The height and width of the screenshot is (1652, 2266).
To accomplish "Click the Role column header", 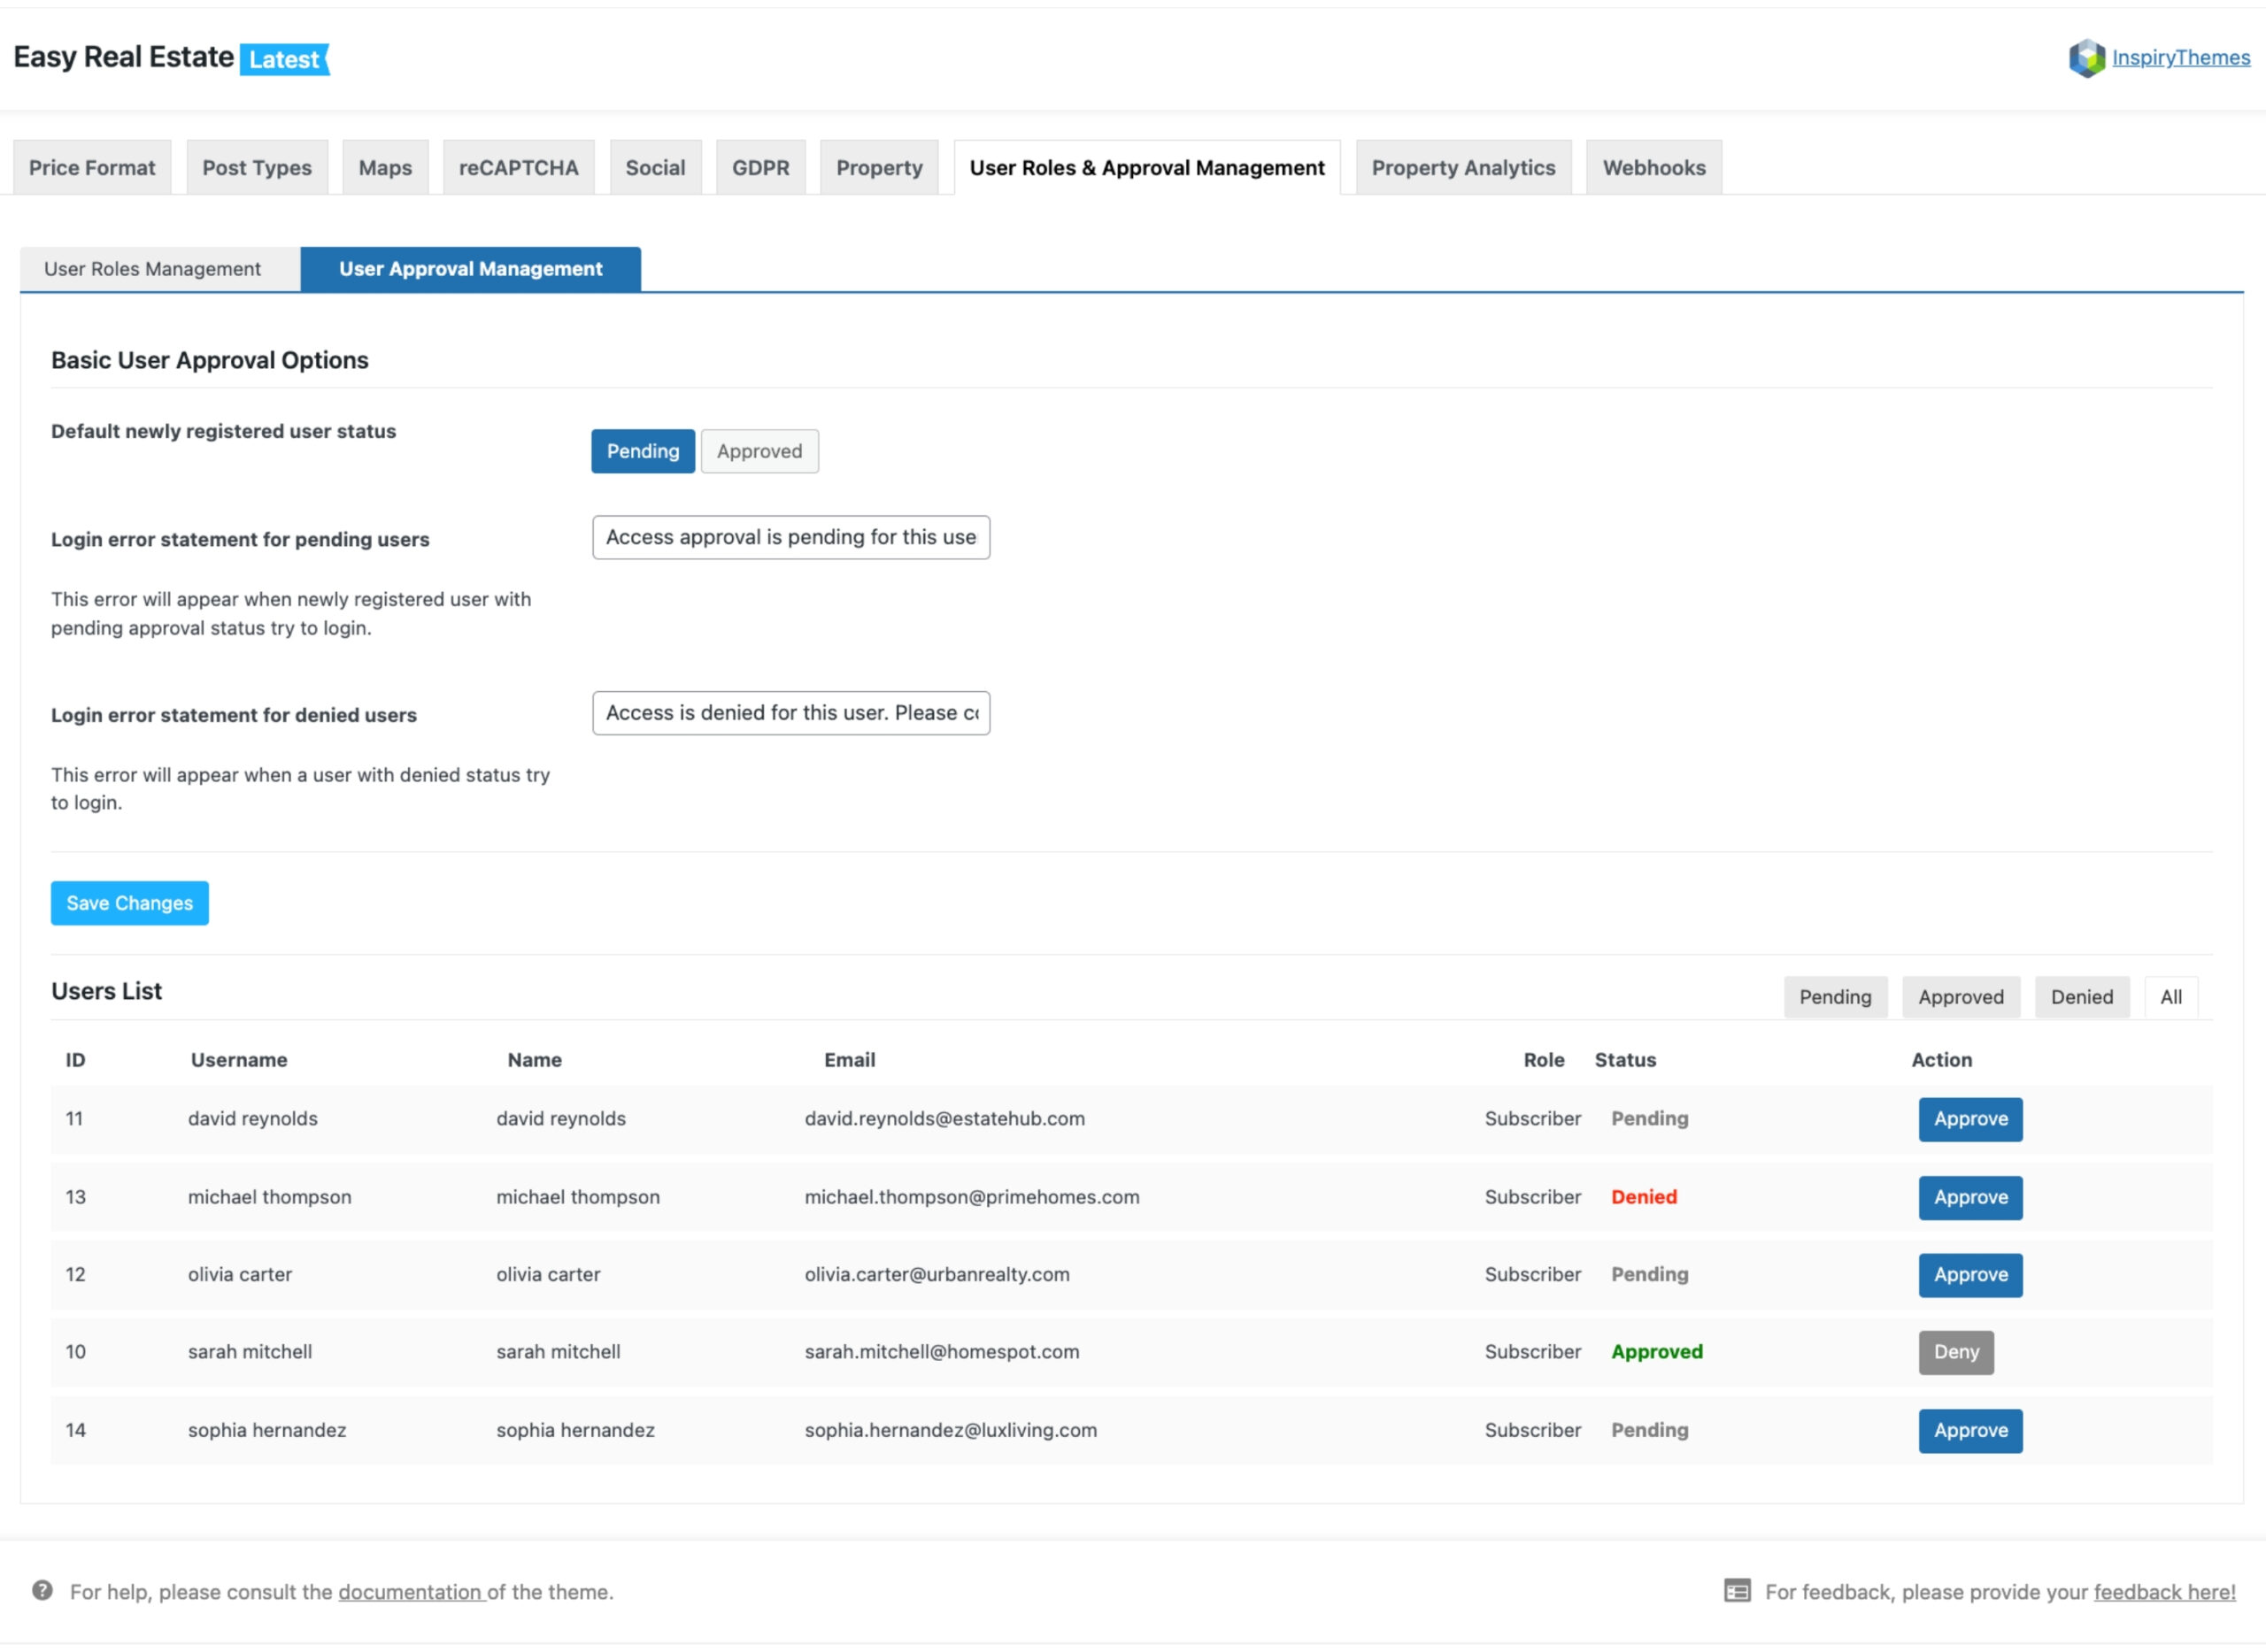I will (1544, 1059).
